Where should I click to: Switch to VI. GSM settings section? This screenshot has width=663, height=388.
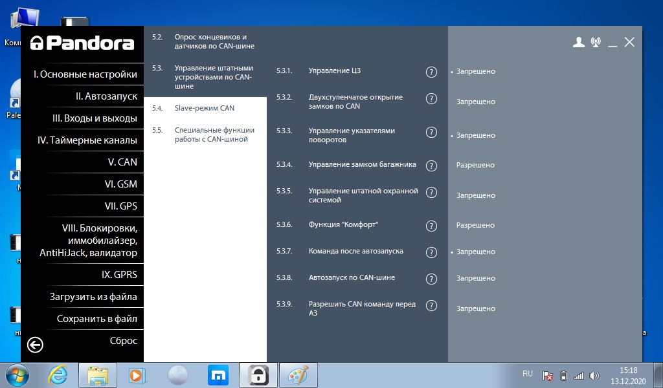click(120, 184)
